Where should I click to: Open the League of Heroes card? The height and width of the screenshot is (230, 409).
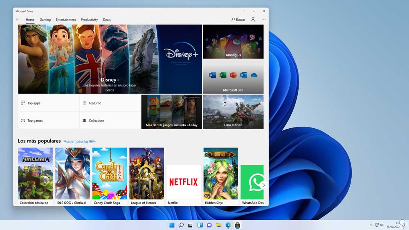pos(146,176)
